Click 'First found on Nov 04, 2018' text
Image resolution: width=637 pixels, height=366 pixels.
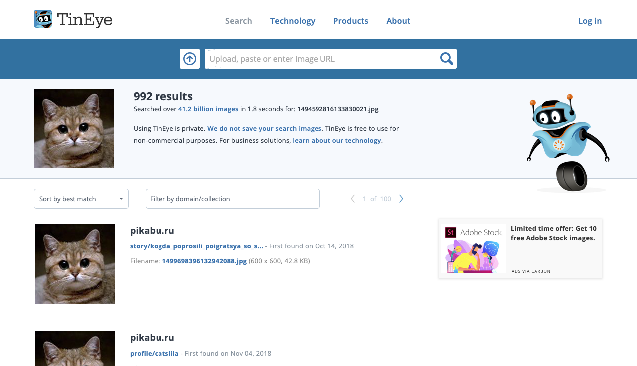point(228,353)
